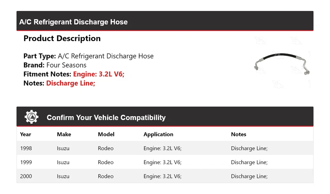This screenshot has width=330, height=194.
Task: Click Rodeo in the 1999 row
Action: [x=106, y=162]
